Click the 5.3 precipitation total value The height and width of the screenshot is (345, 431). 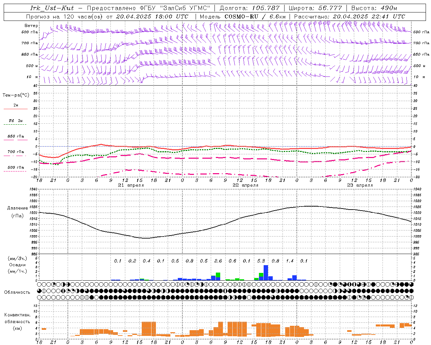tap(261, 261)
